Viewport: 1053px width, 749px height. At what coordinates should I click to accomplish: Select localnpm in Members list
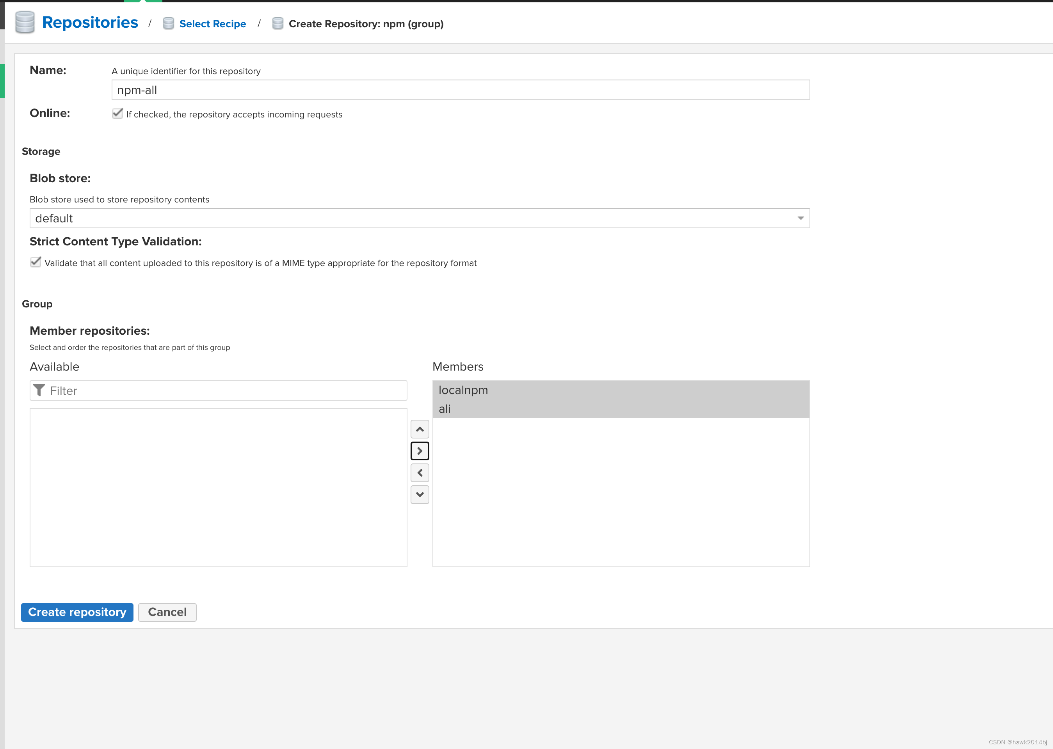463,390
